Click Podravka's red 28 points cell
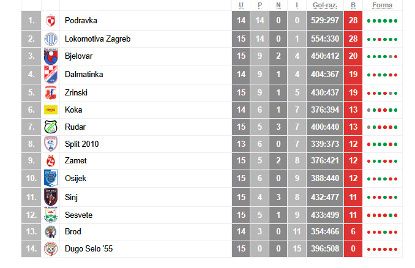Viewport: 415px width, 268px height. 353,21
